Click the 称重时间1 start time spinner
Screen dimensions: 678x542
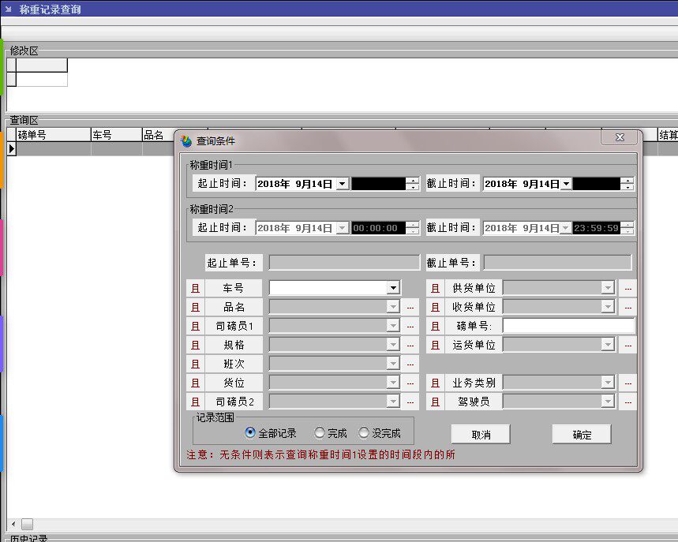click(413, 184)
